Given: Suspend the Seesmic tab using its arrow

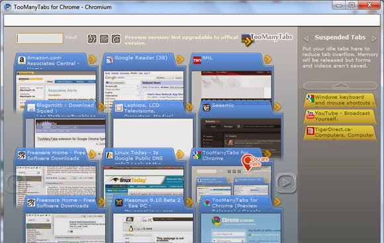Looking at the screenshot, I should coord(277,107).
